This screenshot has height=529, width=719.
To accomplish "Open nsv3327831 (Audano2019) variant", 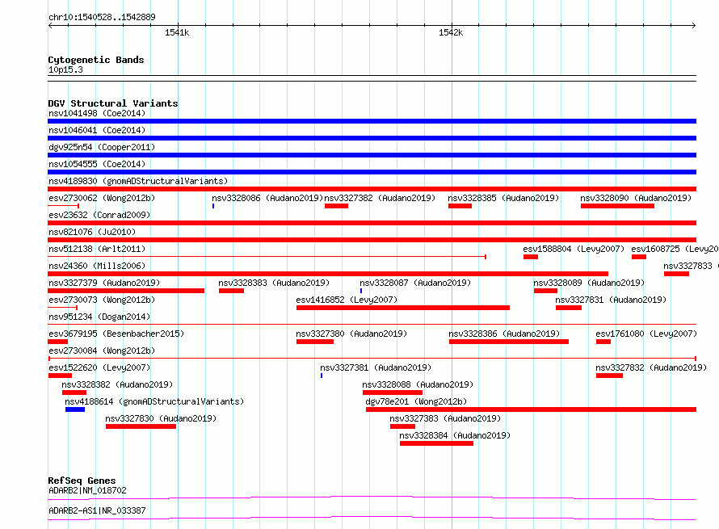I will click(x=611, y=300).
